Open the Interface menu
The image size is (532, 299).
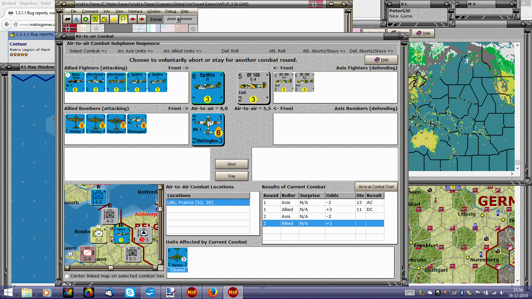click(x=135, y=11)
